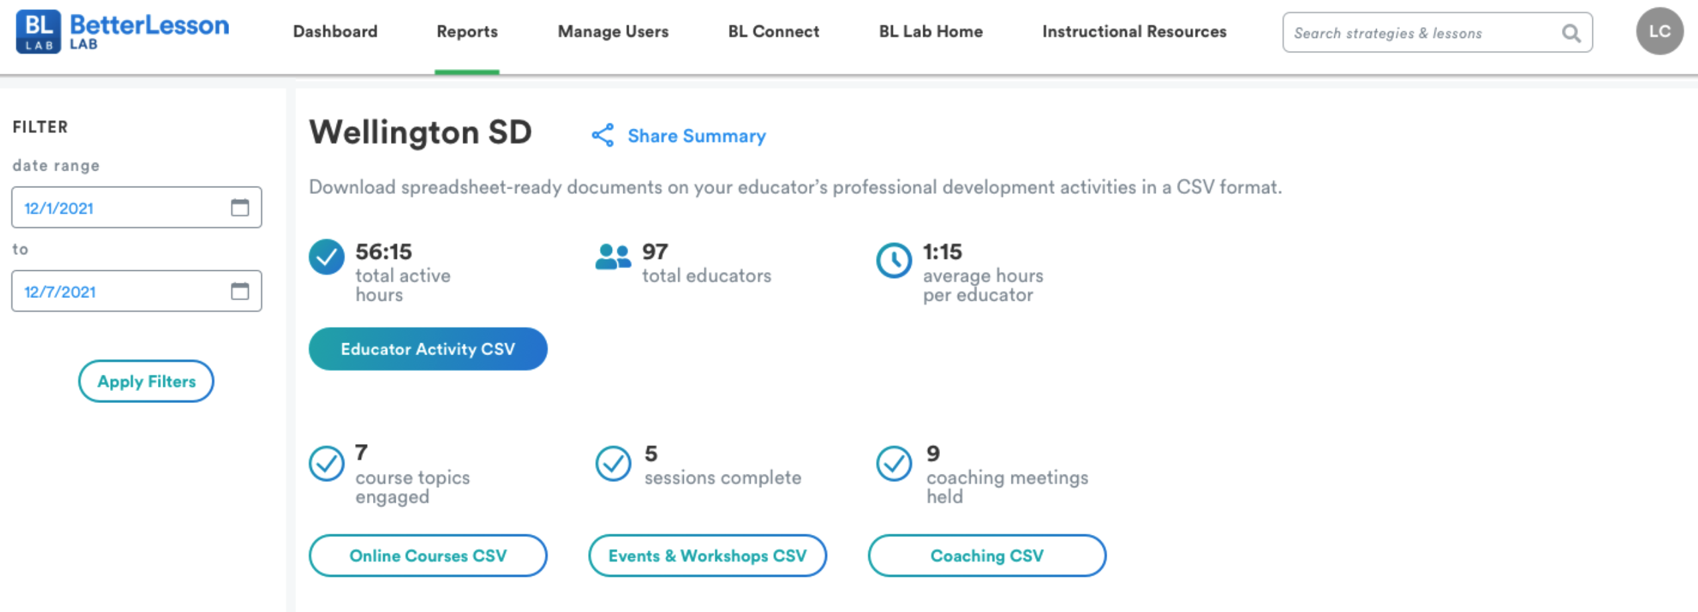Image resolution: width=1698 pixels, height=612 pixels.
Task: Click the Share Summary link
Action: pos(696,136)
